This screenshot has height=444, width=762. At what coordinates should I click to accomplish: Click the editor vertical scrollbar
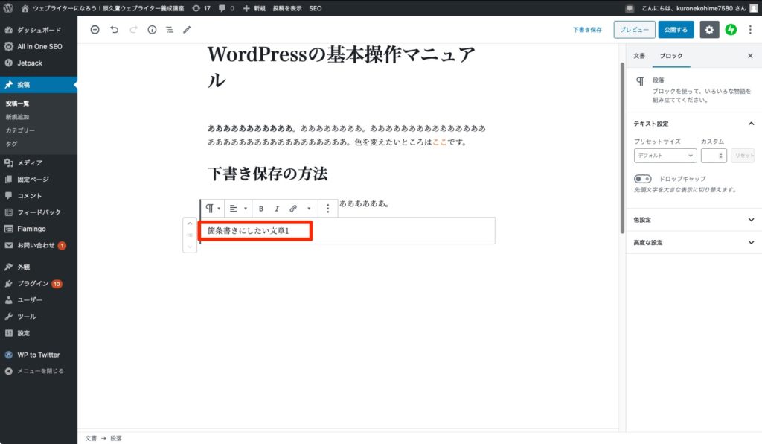pos(622,148)
